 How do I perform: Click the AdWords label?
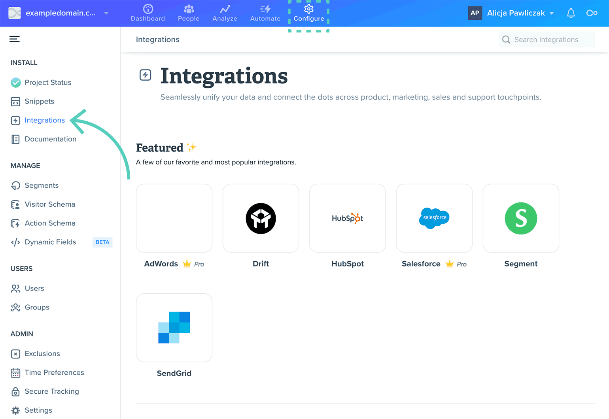point(161,264)
